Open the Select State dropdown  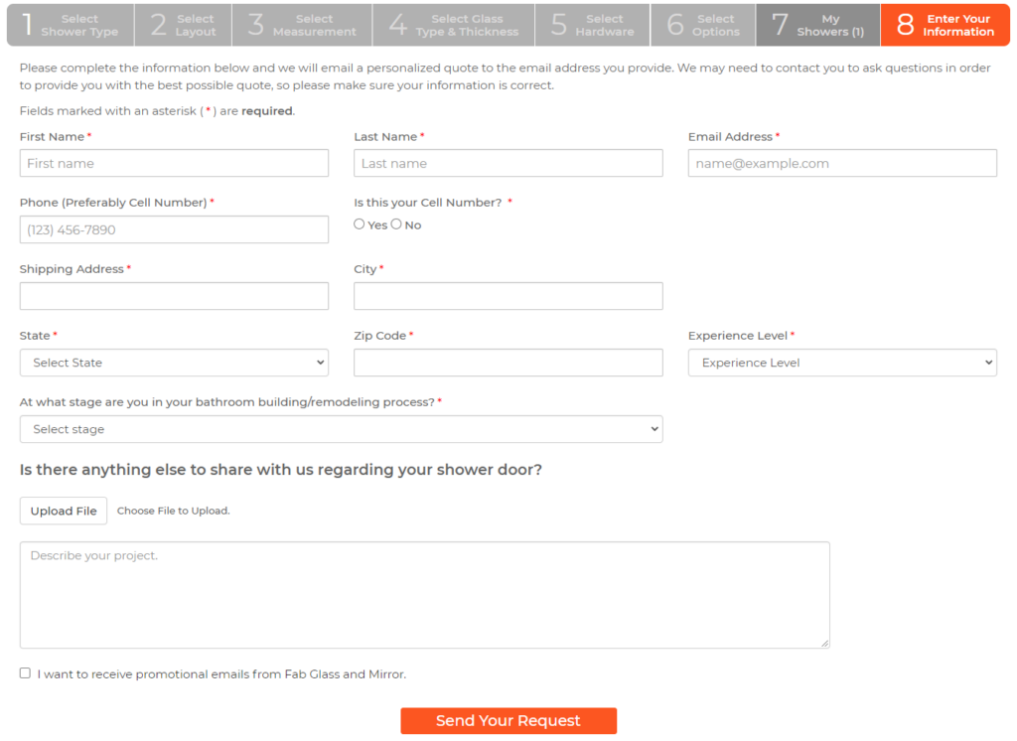tap(174, 363)
